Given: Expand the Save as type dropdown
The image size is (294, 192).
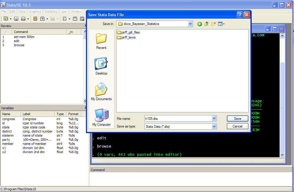Looking at the screenshot, I should (214, 126).
